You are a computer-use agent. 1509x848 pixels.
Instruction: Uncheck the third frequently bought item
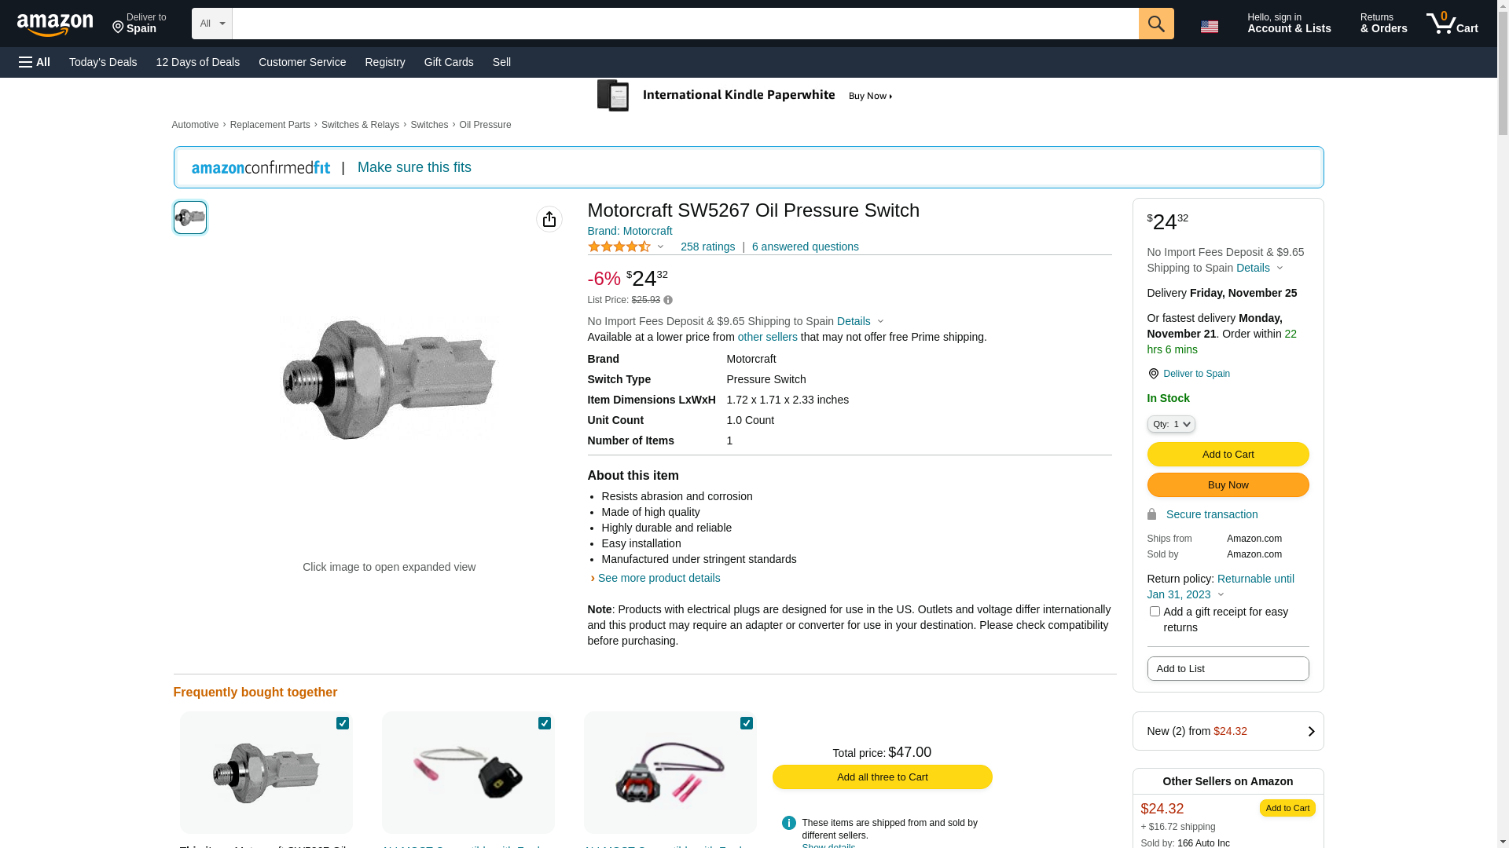coord(747,723)
